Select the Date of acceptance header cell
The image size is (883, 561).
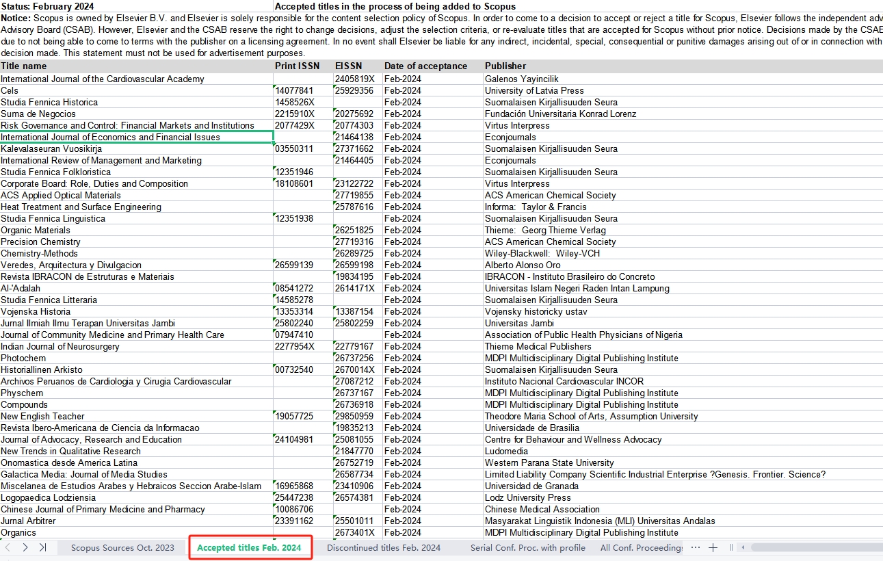click(x=434, y=66)
